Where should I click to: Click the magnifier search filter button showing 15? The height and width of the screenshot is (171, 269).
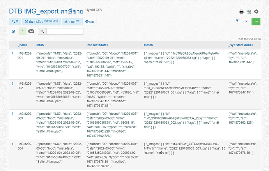click(x=15, y=21)
